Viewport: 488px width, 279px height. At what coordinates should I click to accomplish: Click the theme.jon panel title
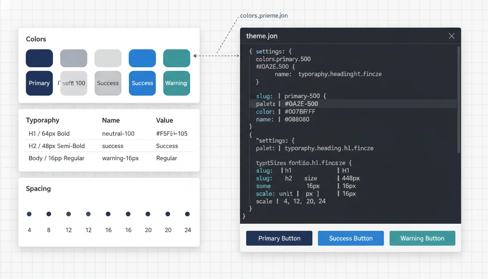(x=262, y=36)
